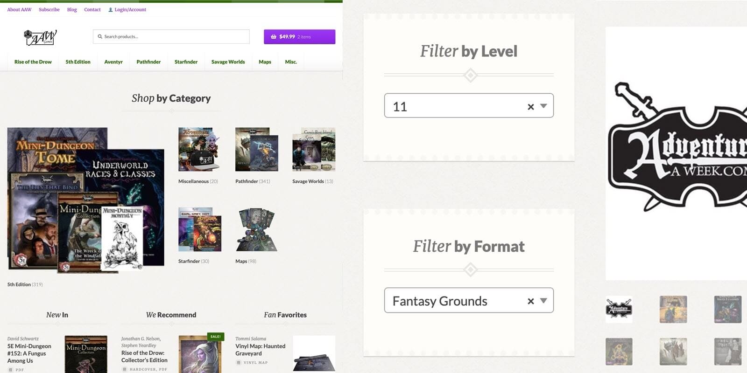This screenshot has height=373, width=747.
Task: Open the Pathfinder category thumbnail
Action: coord(257,149)
